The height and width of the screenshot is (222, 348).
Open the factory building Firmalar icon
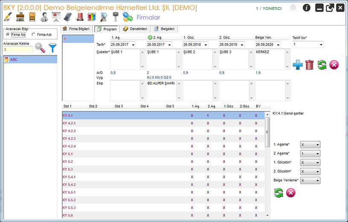20,17
